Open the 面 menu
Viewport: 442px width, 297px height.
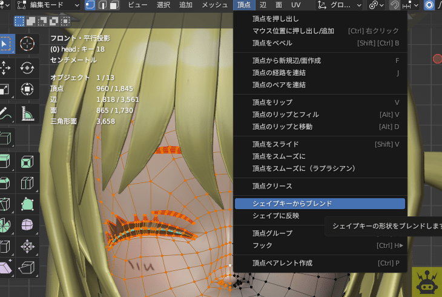point(279,5)
